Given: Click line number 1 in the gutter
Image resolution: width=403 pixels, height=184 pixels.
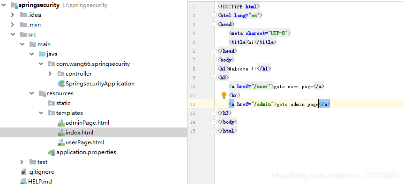Looking at the screenshot, I should [x=194, y=7].
